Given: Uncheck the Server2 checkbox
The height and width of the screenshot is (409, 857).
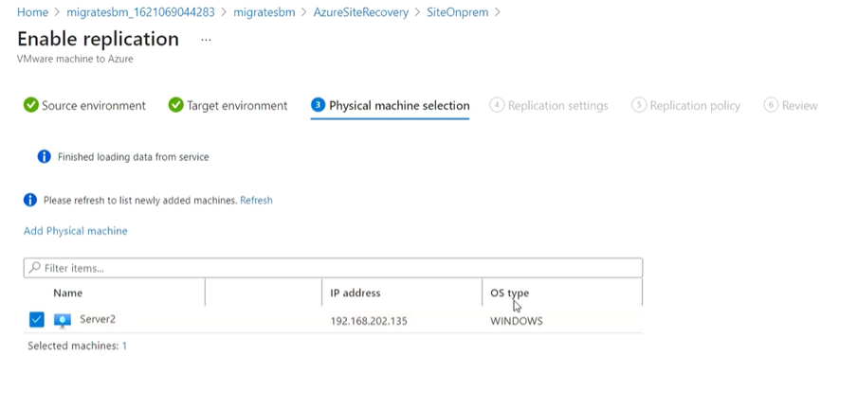Looking at the screenshot, I should pos(37,319).
